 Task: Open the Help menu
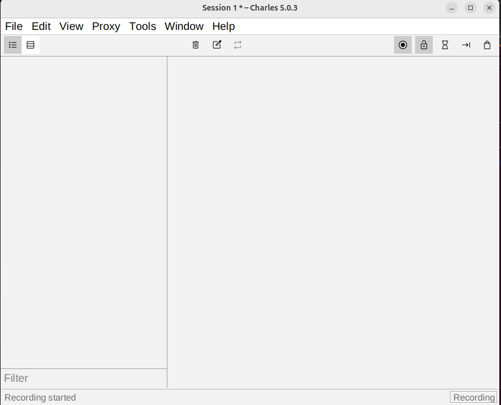coord(223,26)
